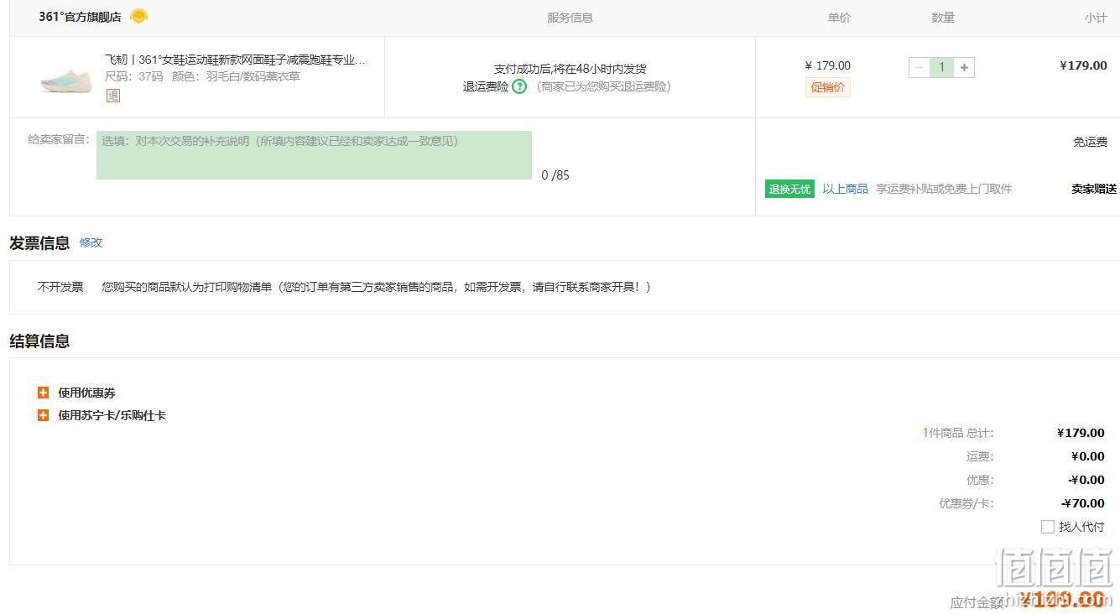Expand the 使用优惠券 section
The image size is (1120, 614).
[44, 393]
